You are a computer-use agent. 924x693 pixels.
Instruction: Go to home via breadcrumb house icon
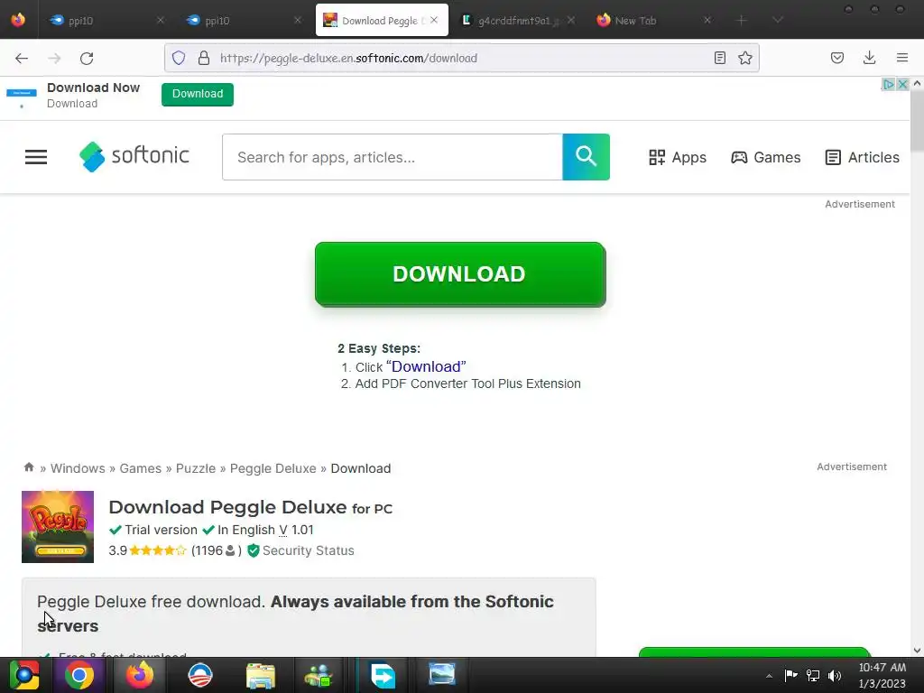[x=29, y=467]
